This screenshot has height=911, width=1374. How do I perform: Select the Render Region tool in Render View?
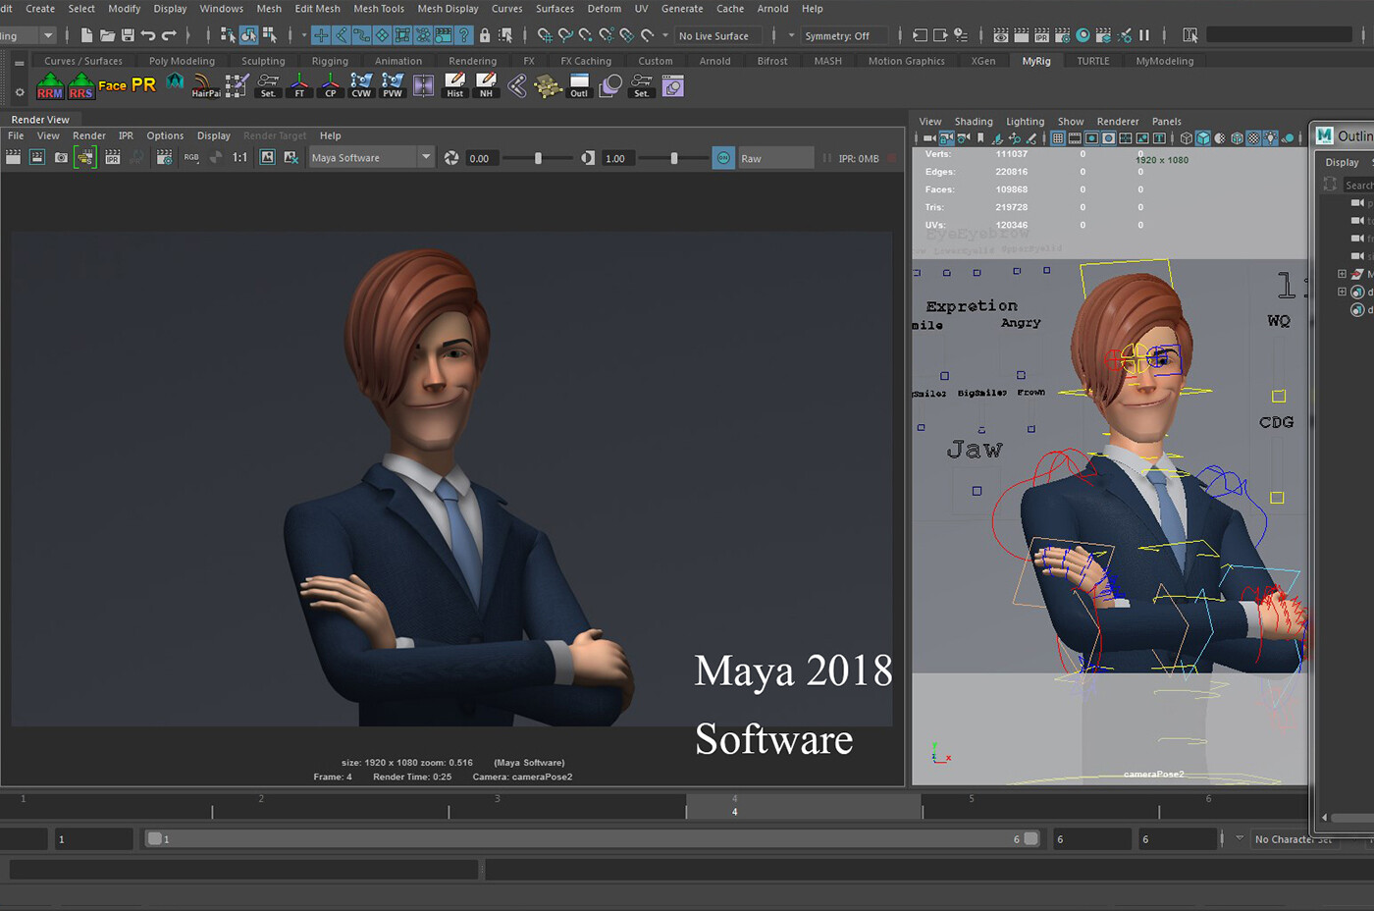(x=86, y=157)
